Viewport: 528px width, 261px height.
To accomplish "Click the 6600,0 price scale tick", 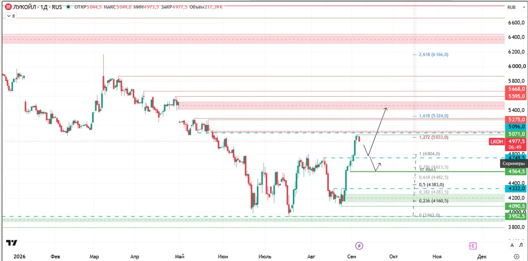I will point(517,22).
